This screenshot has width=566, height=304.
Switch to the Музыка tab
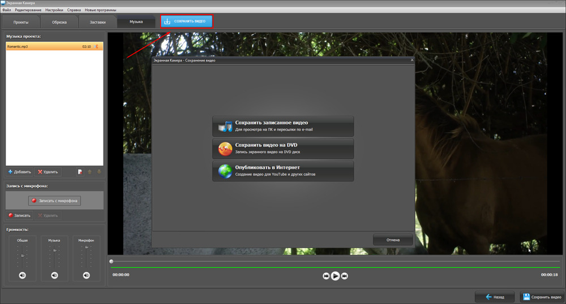click(x=136, y=21)
